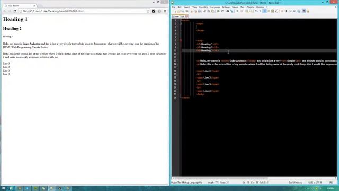Screen dimensions: 339x191
Task: Click the Replace toolbar icon
Action: pos(232,11)
